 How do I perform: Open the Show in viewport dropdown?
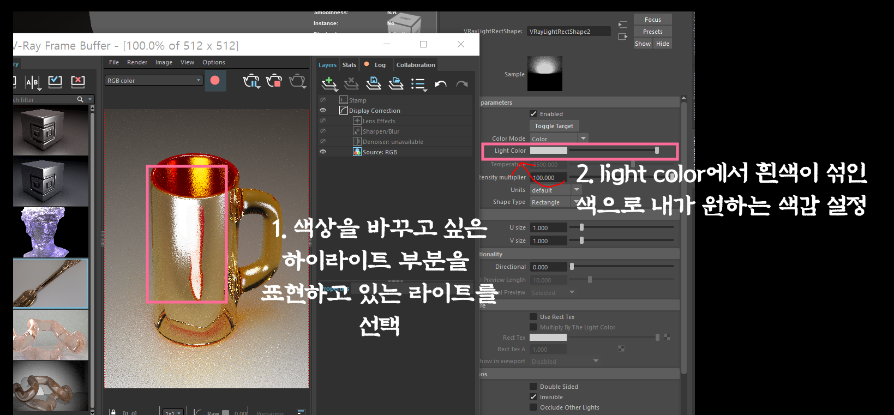pyautogui.click(x=565, y=361)
